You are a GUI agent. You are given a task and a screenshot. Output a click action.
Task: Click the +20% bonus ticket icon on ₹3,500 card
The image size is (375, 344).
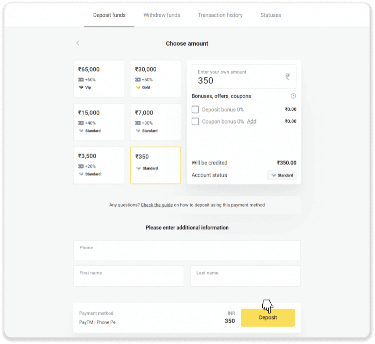coord(81,166)
